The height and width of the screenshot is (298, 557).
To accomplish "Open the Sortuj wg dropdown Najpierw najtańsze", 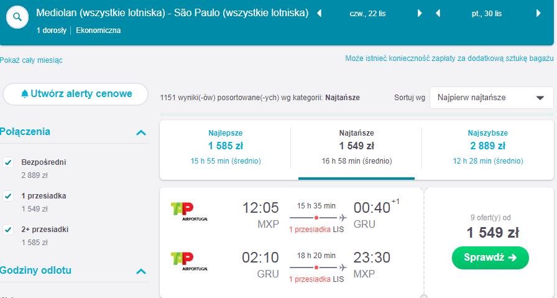I will pyautogui.click(x=491, y=98).
